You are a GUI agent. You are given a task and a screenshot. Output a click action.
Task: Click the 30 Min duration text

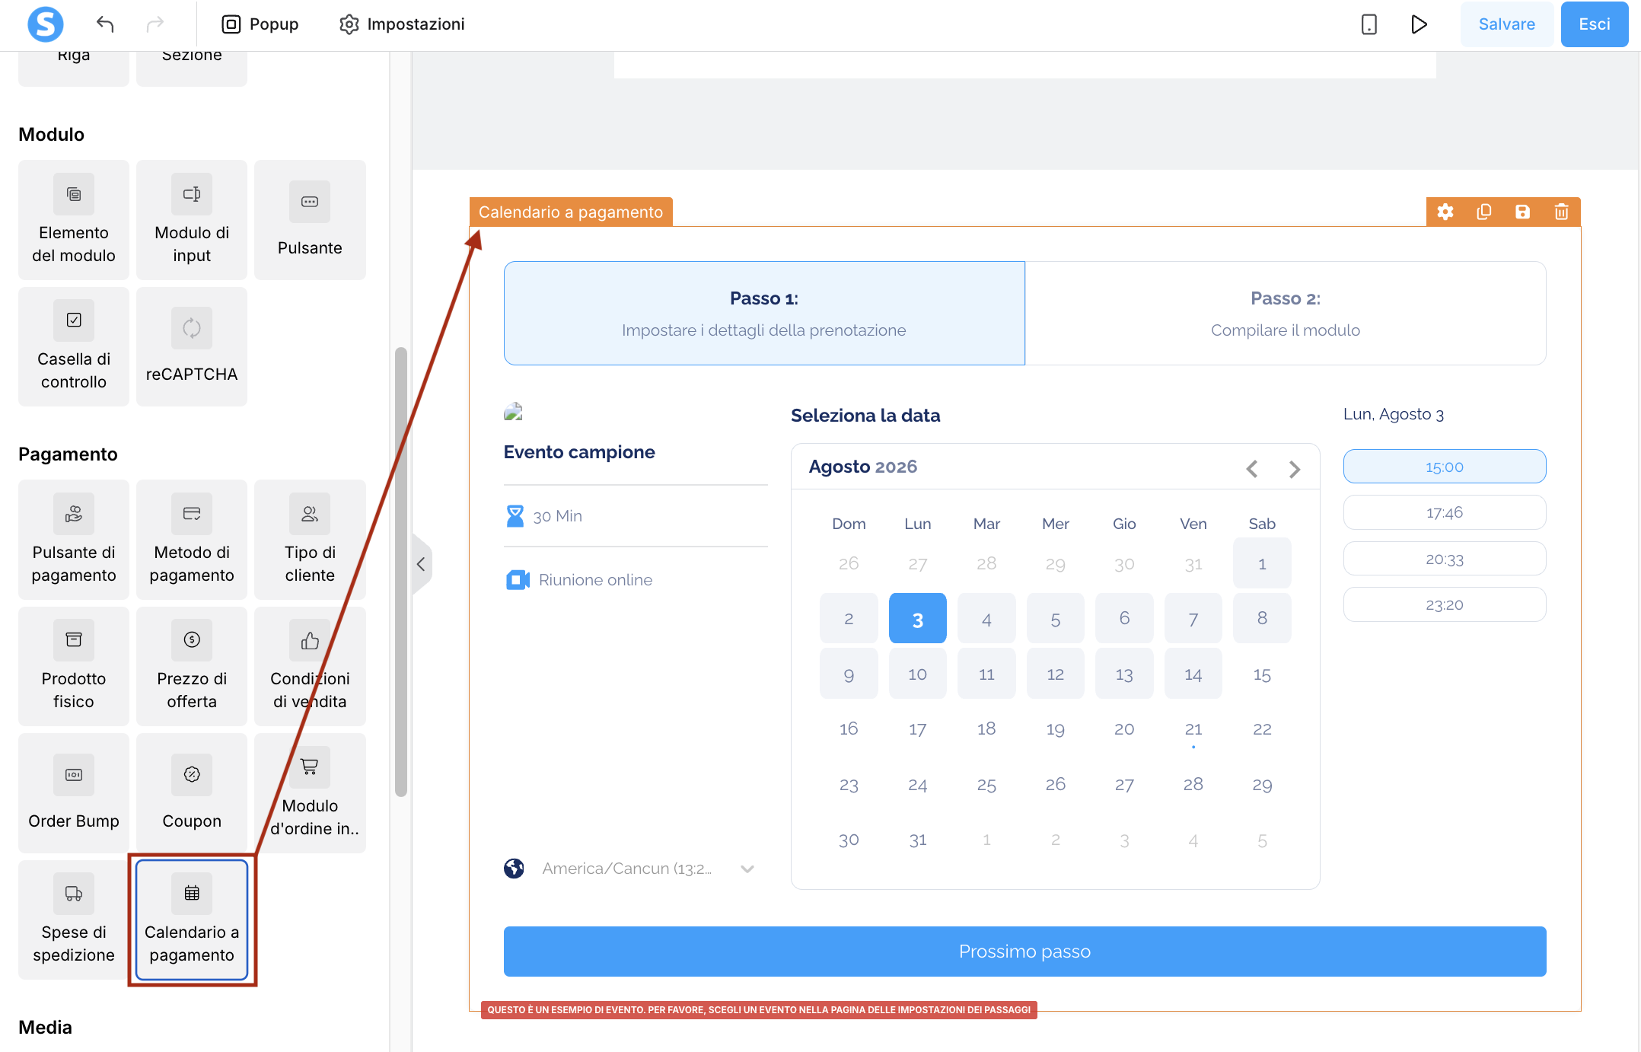coord(557,516)
